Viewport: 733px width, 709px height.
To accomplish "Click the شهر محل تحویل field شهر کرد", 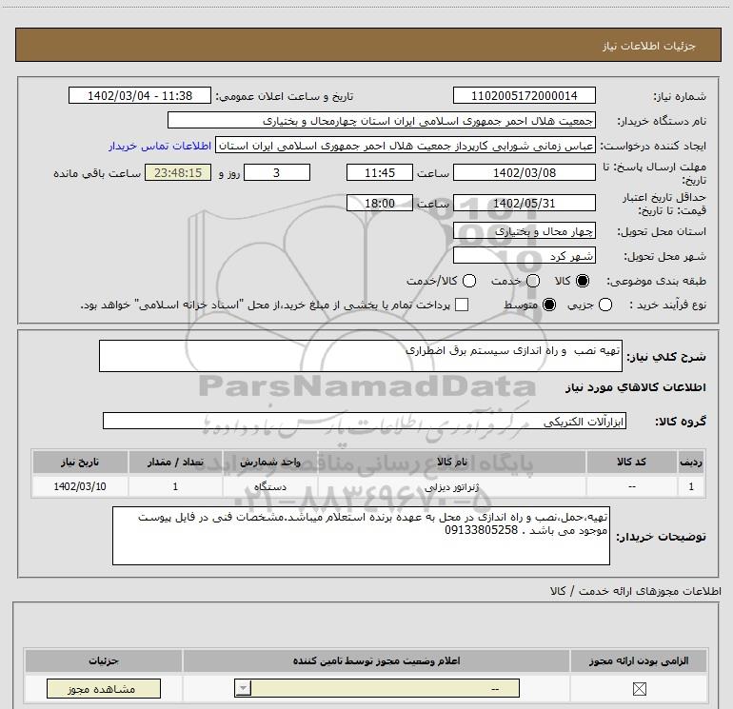I will click(x=524, y=256).
